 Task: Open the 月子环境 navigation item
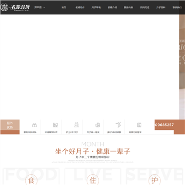point(96,7)
